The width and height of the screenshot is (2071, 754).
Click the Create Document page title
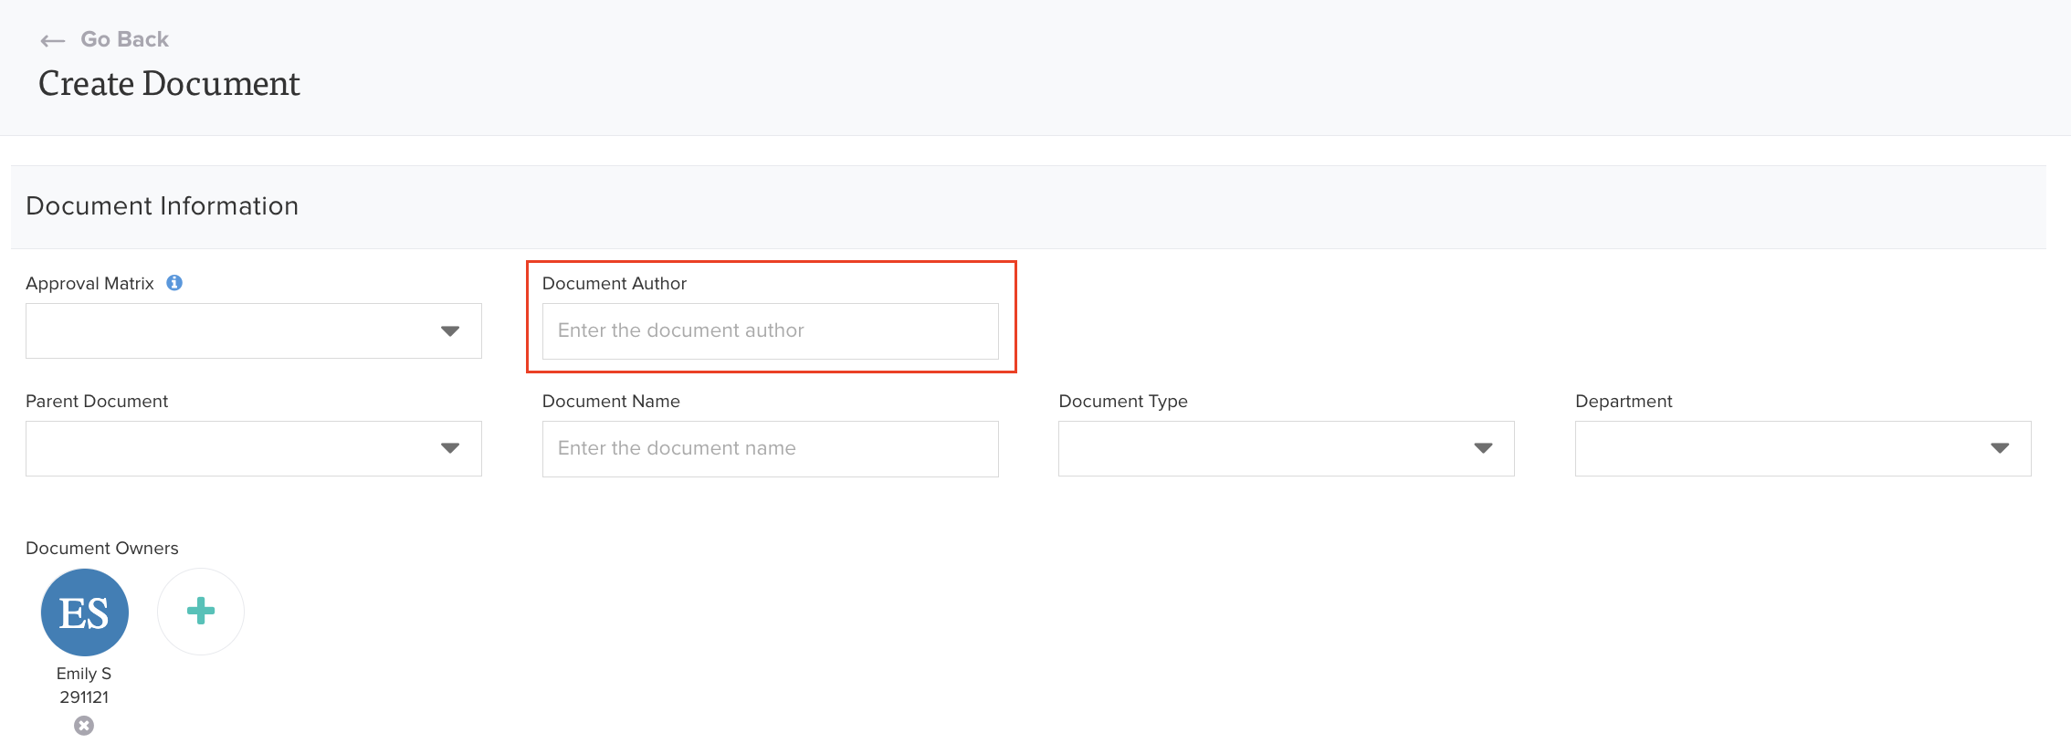[x=169, y=83]
